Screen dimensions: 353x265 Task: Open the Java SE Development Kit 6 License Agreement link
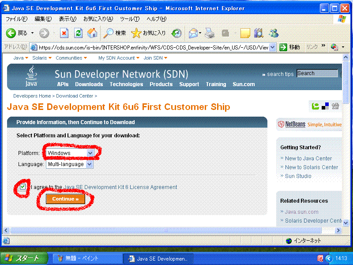click(120, 187)
